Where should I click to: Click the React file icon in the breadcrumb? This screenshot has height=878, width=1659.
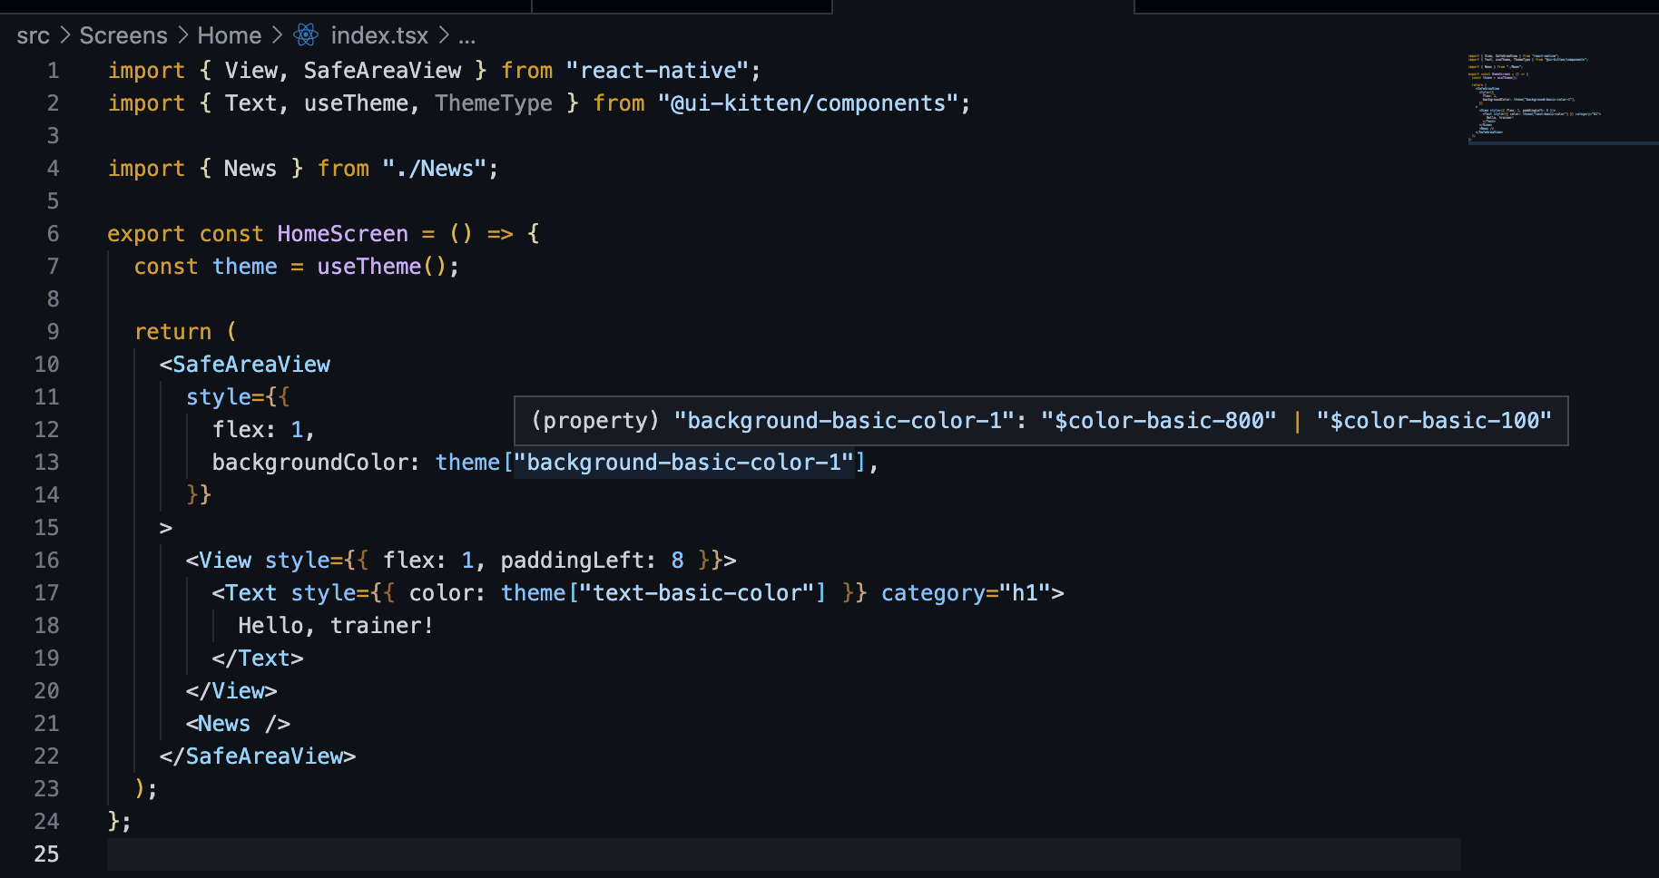(305, 34)
